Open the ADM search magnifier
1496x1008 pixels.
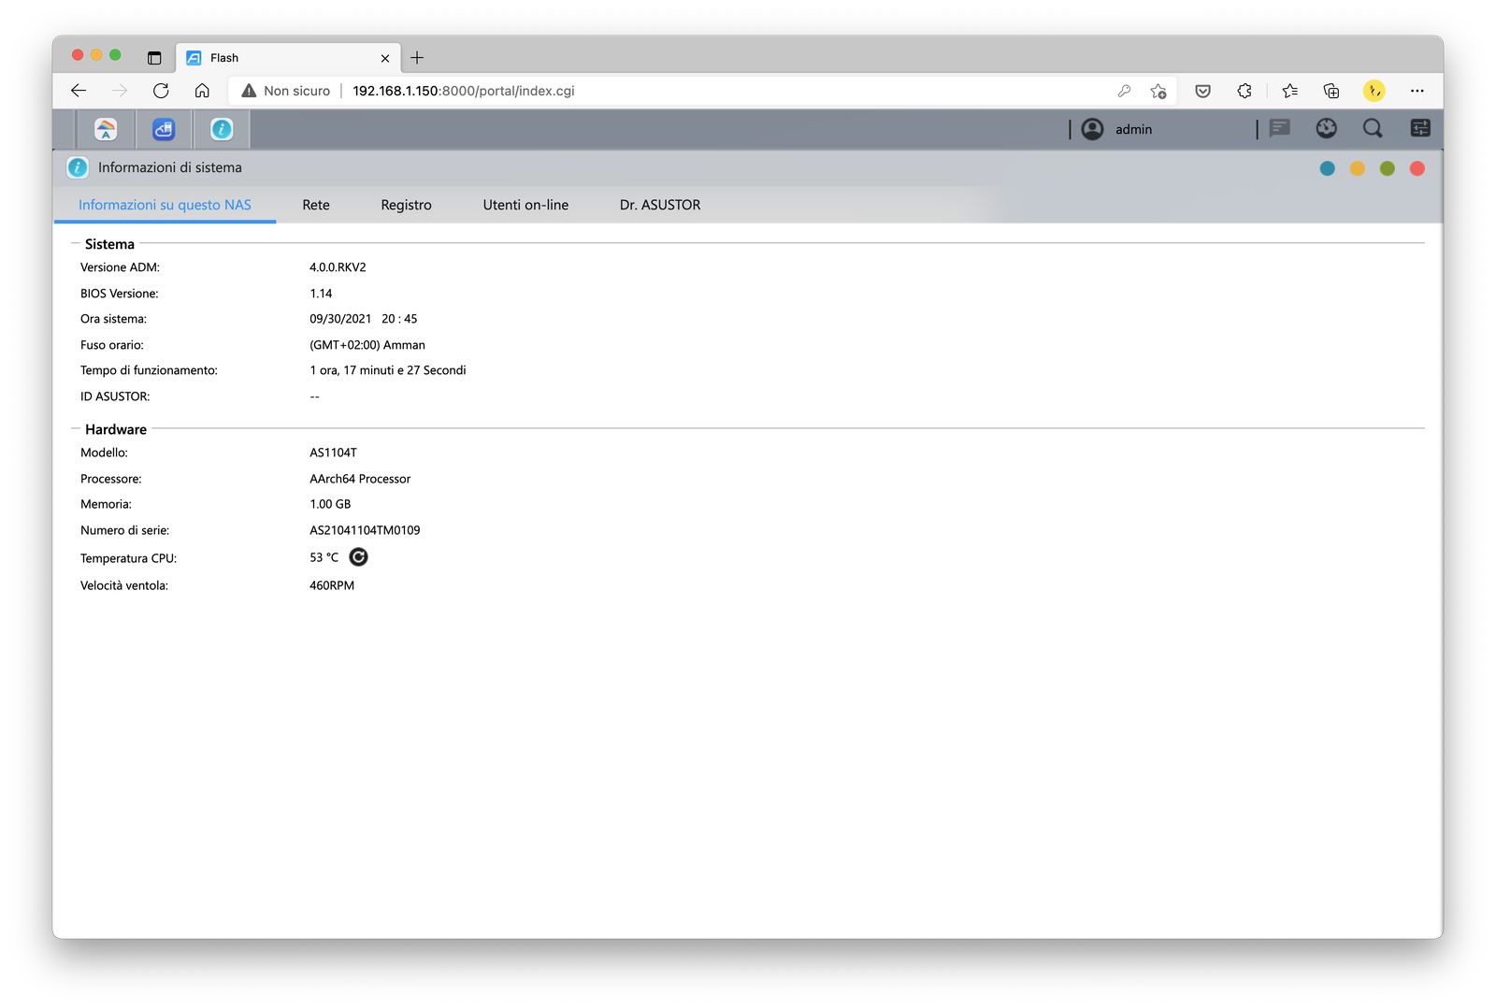(x=1373, y=128)
